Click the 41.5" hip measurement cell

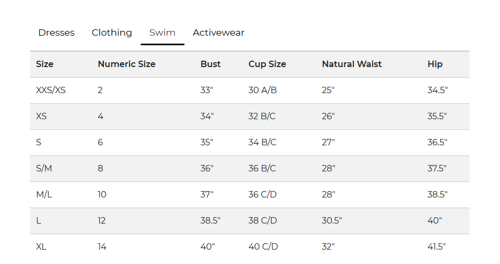tap(436, 246)
